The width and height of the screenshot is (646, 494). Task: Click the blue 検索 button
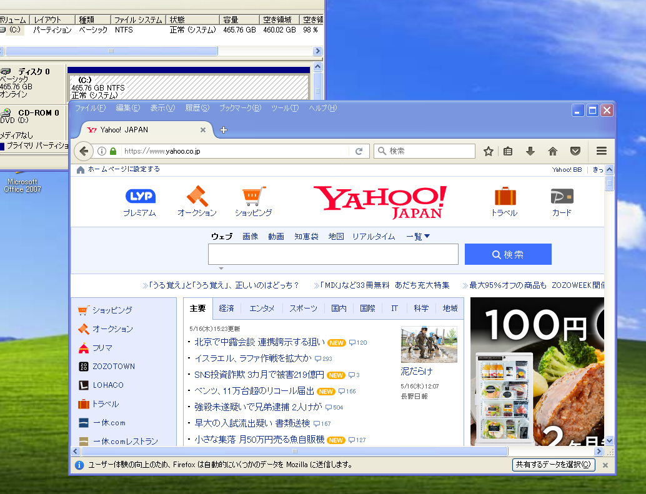[508, 254]
